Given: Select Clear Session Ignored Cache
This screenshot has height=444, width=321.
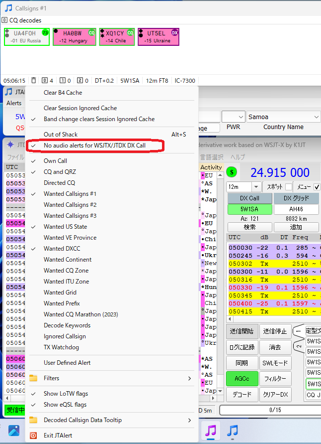Looking at the screenshot, I should click(x=112, y=108).
